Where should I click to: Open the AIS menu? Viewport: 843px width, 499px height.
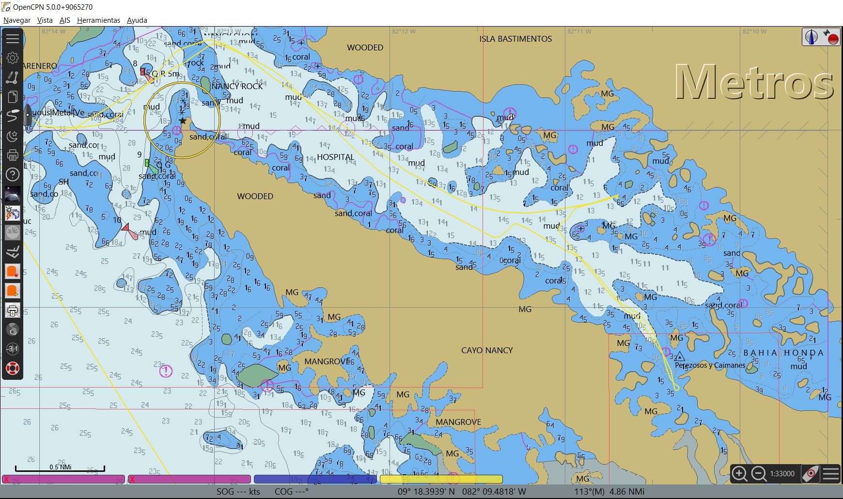tap(65, 20)
